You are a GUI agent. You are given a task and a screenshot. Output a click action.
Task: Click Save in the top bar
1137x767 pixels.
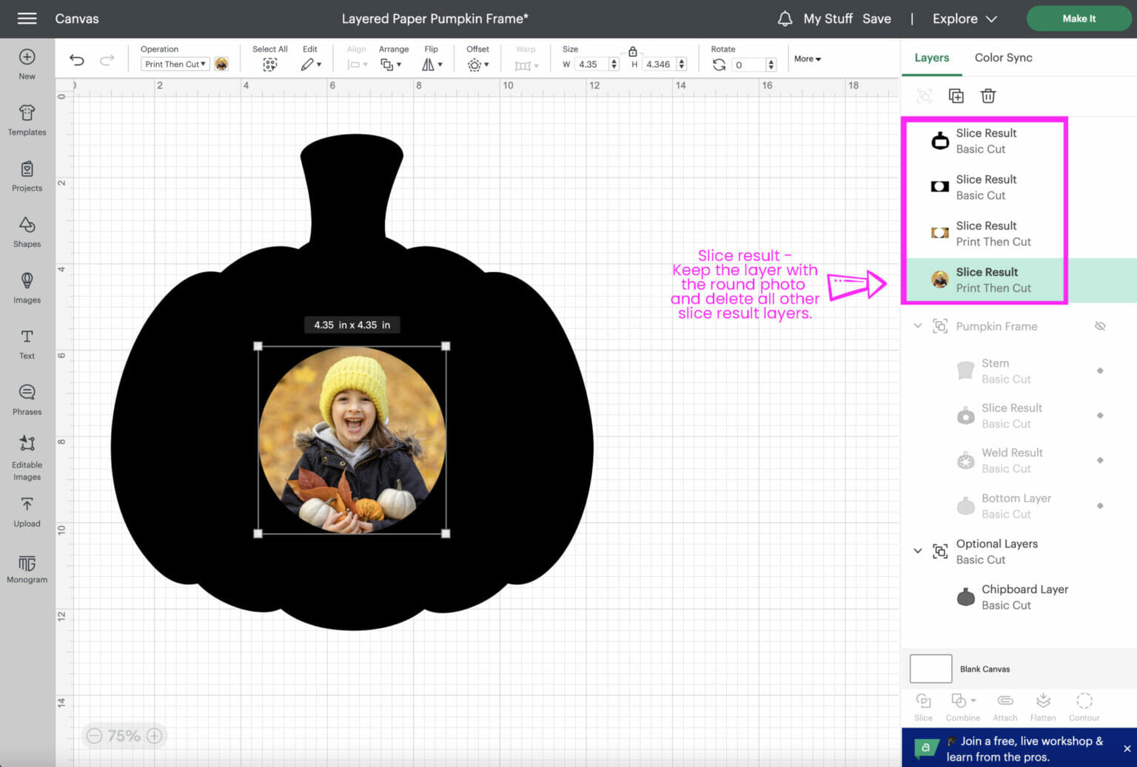(876, 18)
